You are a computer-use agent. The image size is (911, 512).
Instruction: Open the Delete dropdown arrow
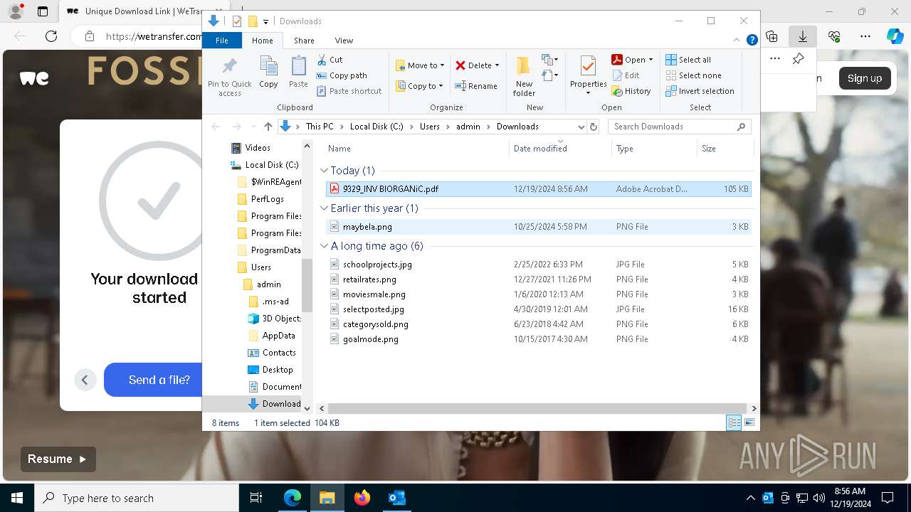[497, 65]
